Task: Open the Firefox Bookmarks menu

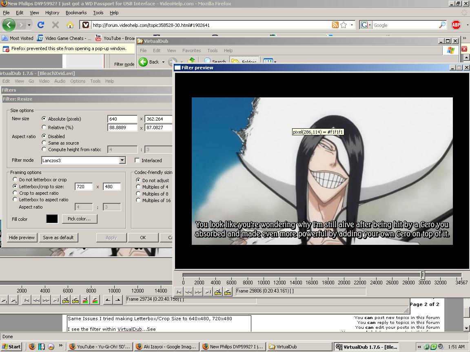Action: coord(76,13)
